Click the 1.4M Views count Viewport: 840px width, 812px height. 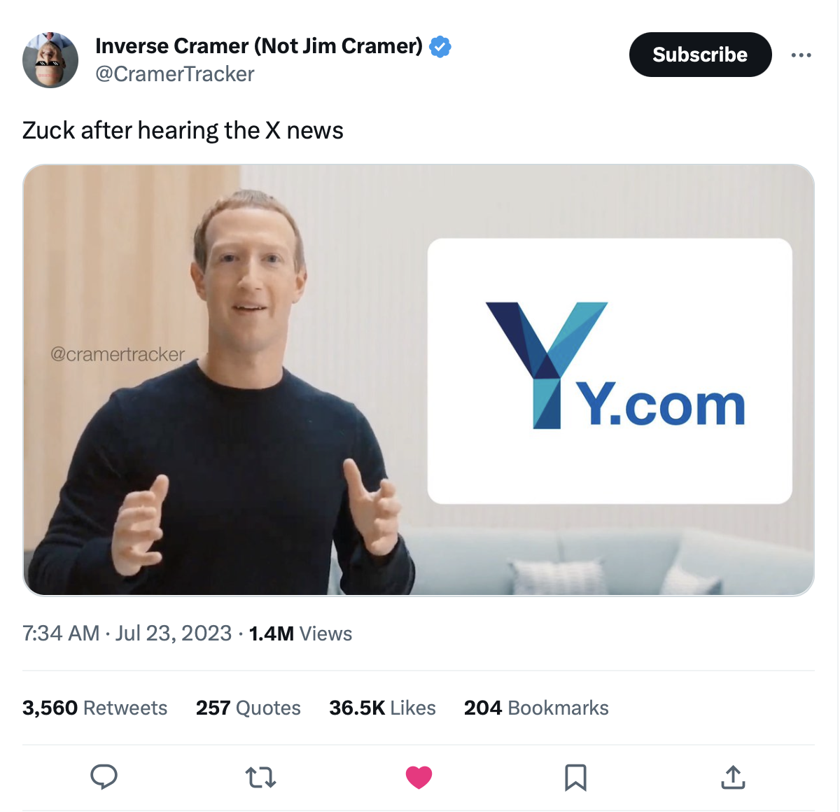point(300,633)
